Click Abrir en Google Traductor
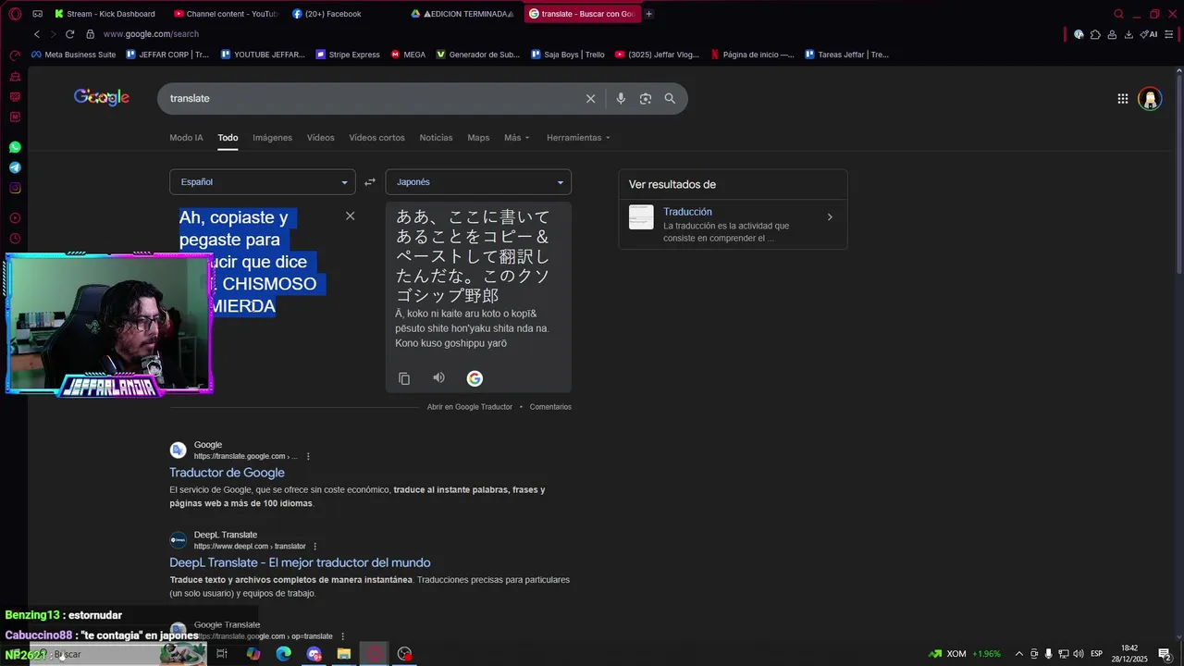This screenshot has height=666, width=1184. click(x=470, y=407)
